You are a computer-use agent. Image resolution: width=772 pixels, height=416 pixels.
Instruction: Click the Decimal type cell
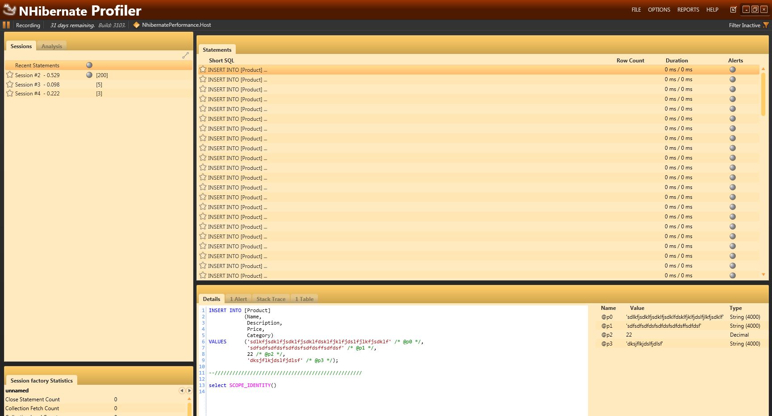(739, 335)
